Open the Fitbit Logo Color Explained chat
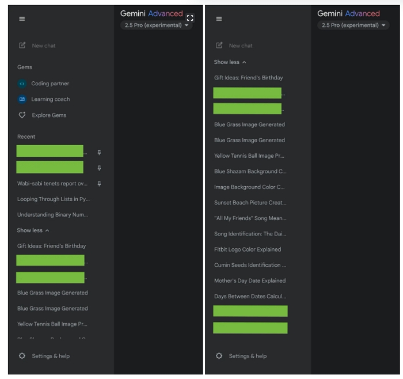The width and height of the screenshot is (403, 379). pos(248,249)
